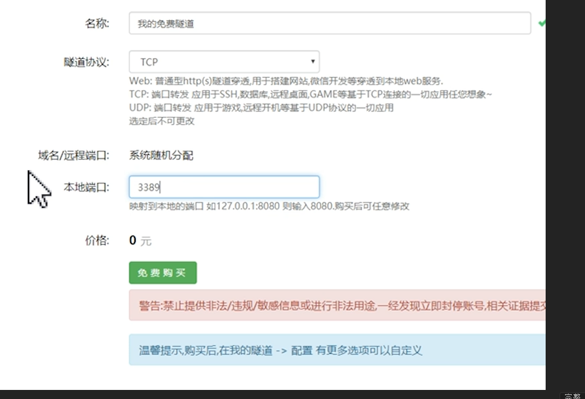Click the dropdown arrow on the protocol selector
585x399 pixels.
[312, 62]
